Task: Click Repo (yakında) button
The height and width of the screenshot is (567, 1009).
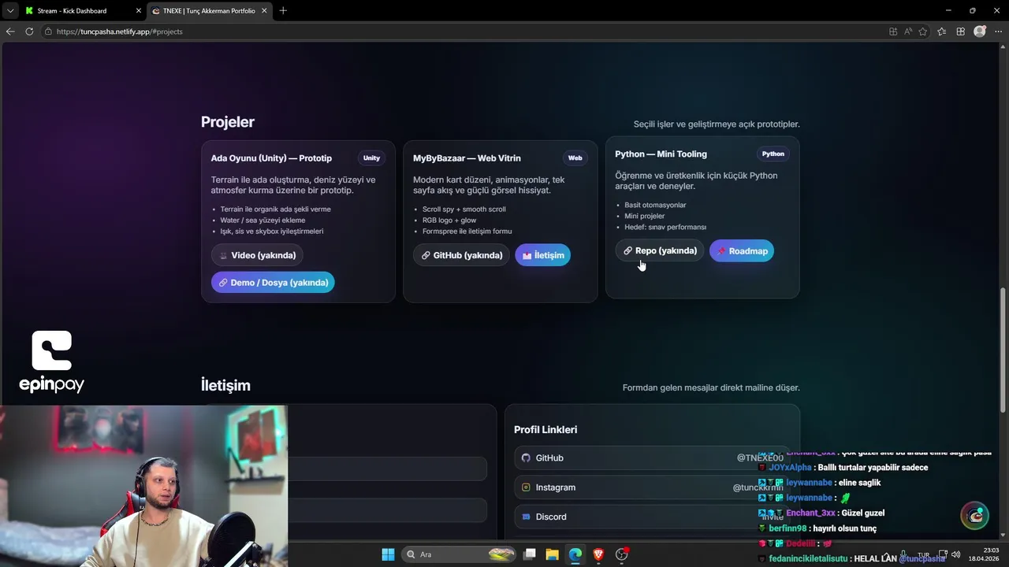Action: coord(660,250)
